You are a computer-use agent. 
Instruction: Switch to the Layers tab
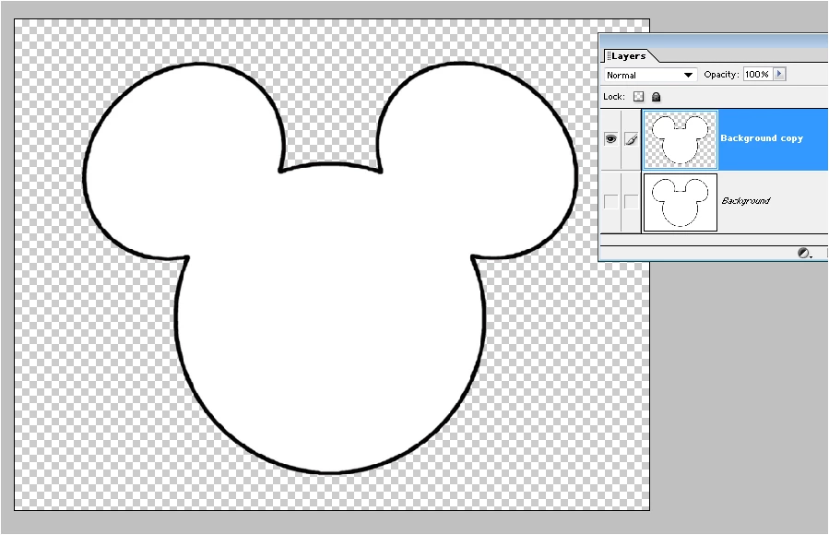(x=629, y=56)
